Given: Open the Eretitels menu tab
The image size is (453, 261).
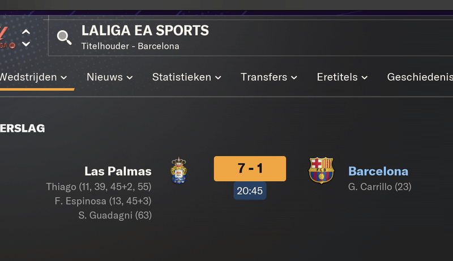Looking at the screenshot, I should pyautogui.click(x=343, y=77).
